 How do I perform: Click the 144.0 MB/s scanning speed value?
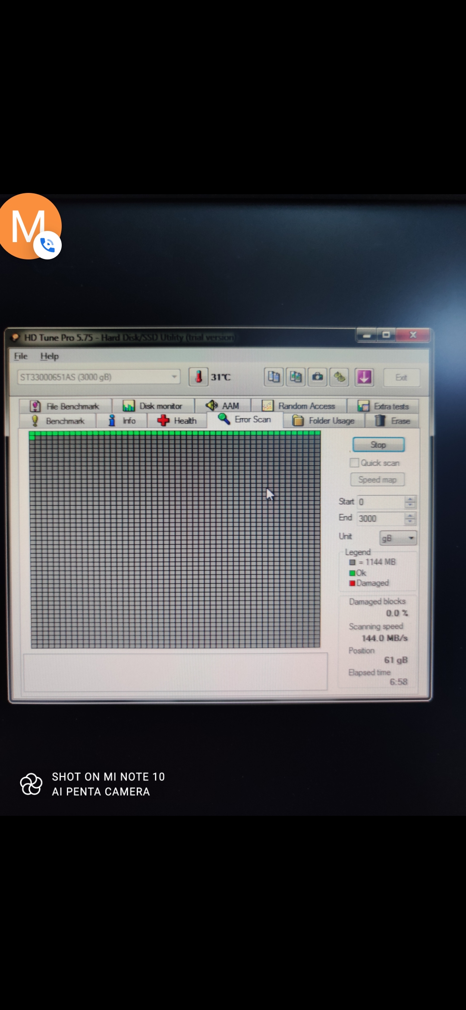pyautogui.click(x=384, y=638)
